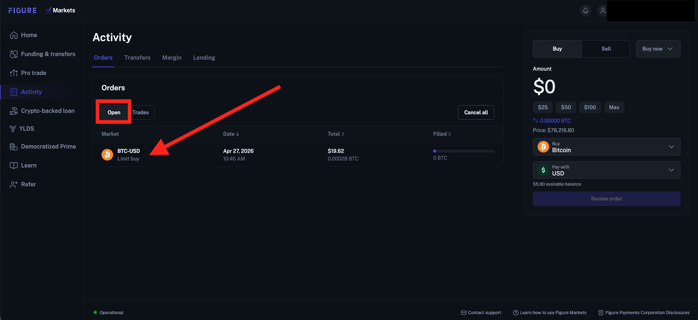This screenshot has height=320, width=698.
Task: Click the order Filled progress bar
Action: [x=463, y=151]
